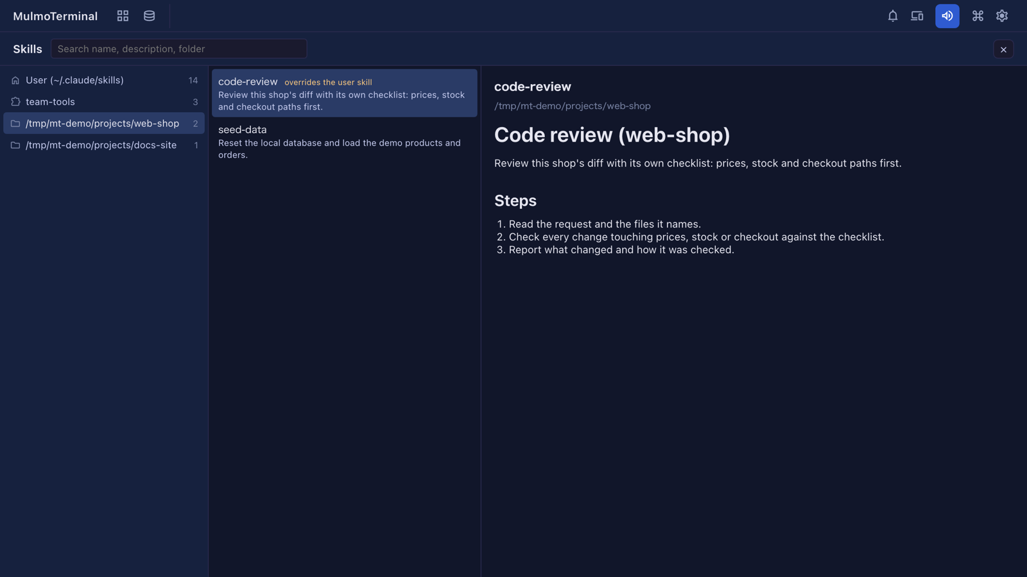Image resolution: width=1027 pixels, height=577 pixels.
Task: Click step 'Report what changed'
Action: (x=621, y=249)
